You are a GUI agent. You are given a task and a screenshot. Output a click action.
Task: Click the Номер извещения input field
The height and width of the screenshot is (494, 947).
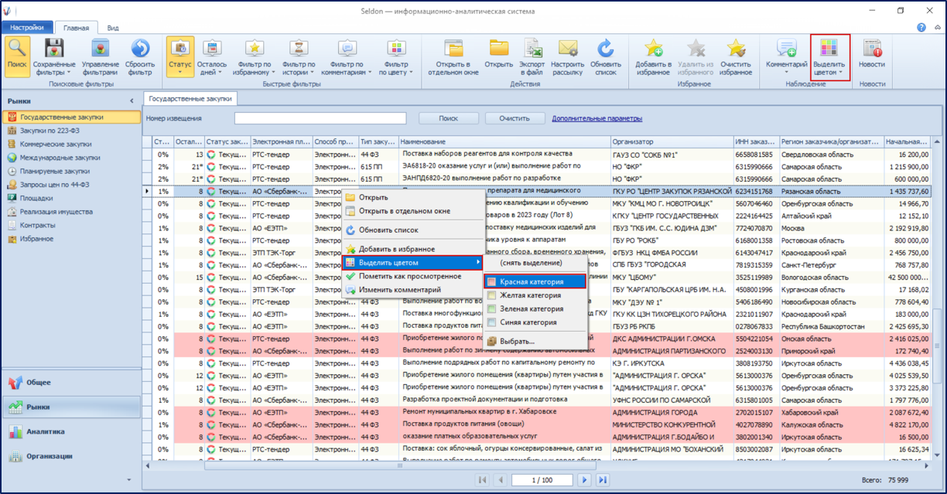[320, 118]
